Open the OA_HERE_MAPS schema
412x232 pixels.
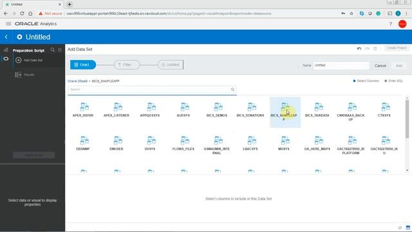(317, 143)
